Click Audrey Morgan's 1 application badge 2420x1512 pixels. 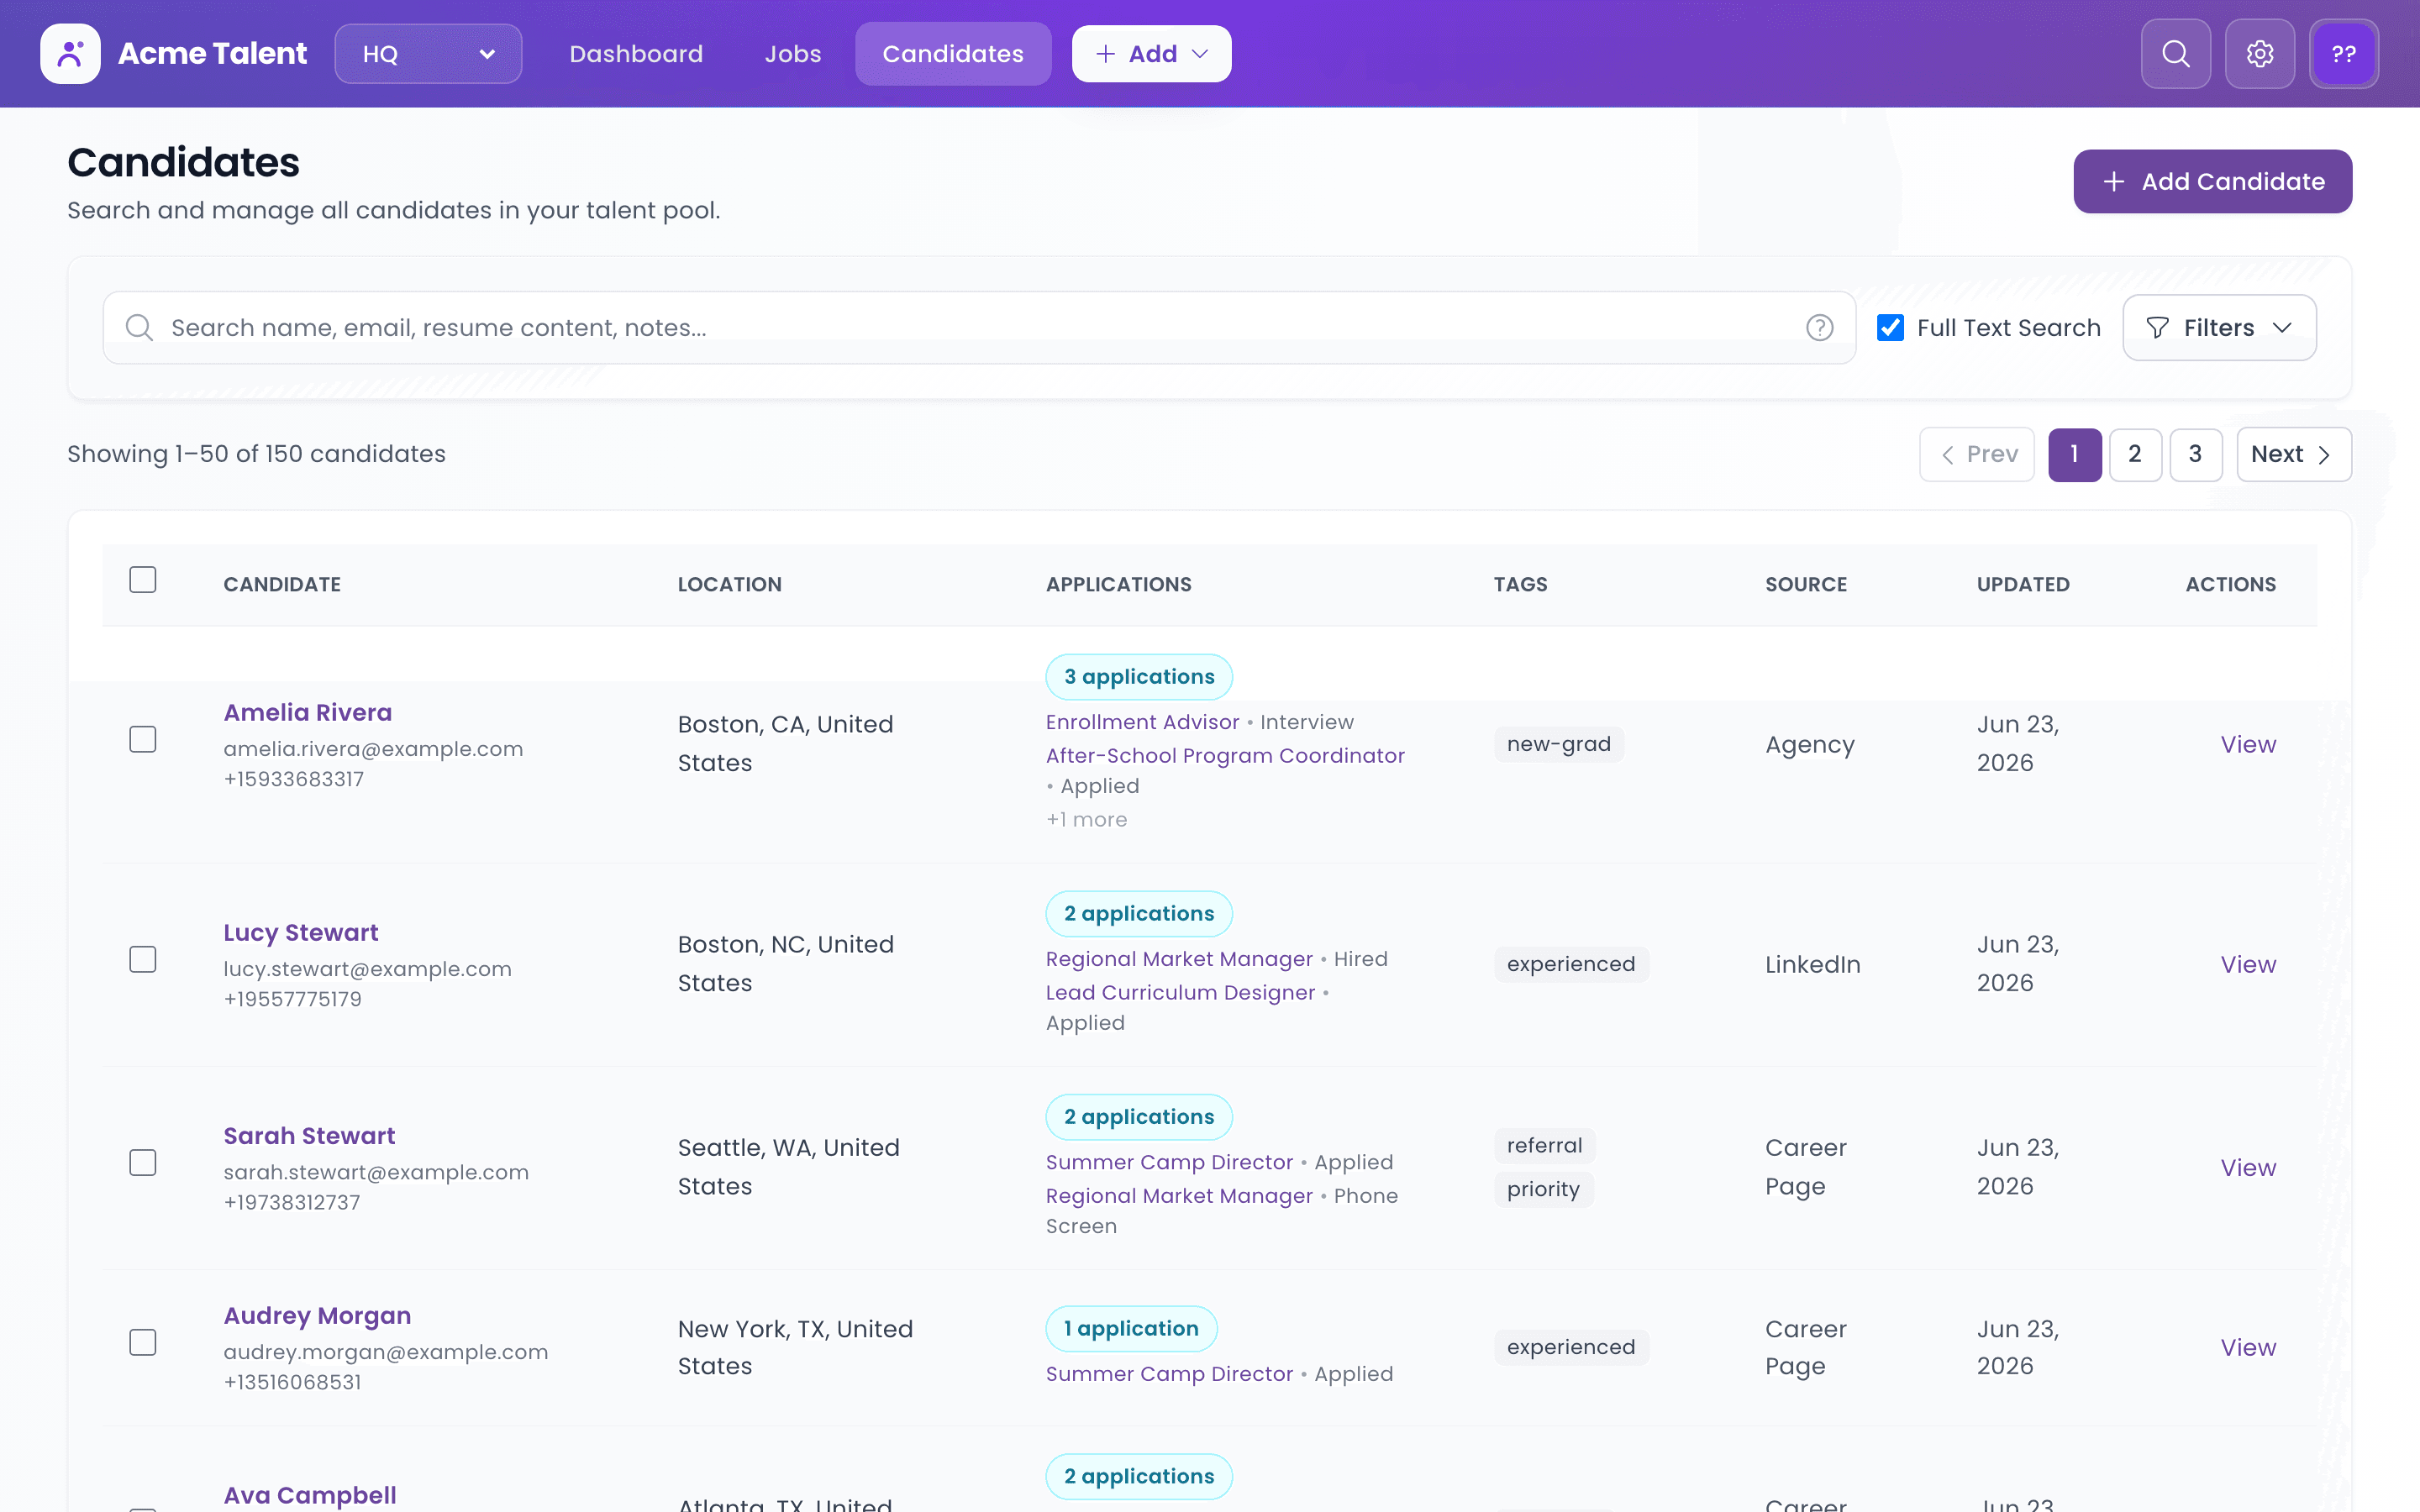coord(1131,1329)
